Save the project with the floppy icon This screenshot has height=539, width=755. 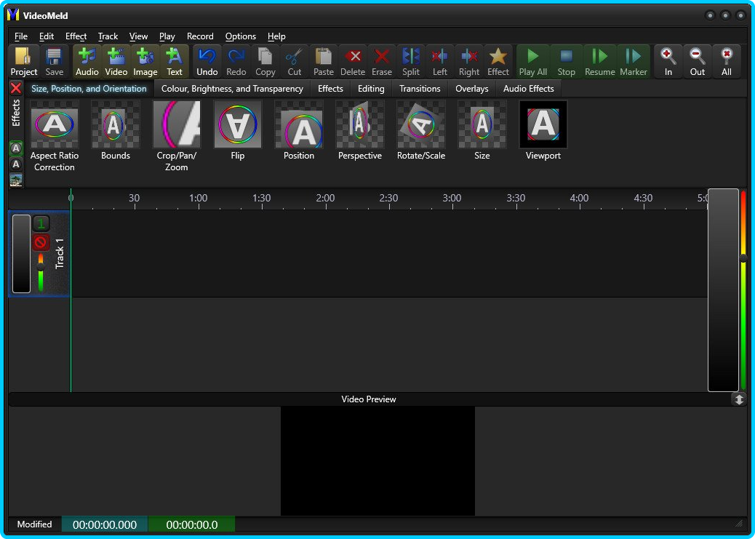coord(54,62)
